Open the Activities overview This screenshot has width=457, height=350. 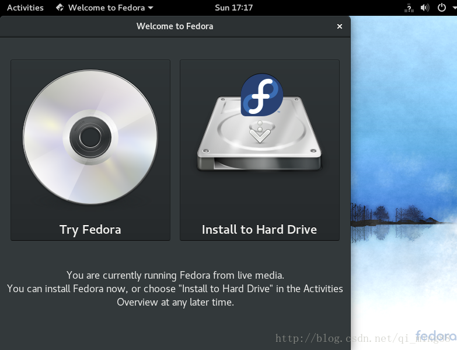[25, 8]
